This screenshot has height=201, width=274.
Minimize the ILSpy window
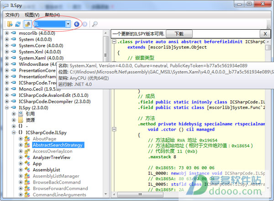point(240,4)
